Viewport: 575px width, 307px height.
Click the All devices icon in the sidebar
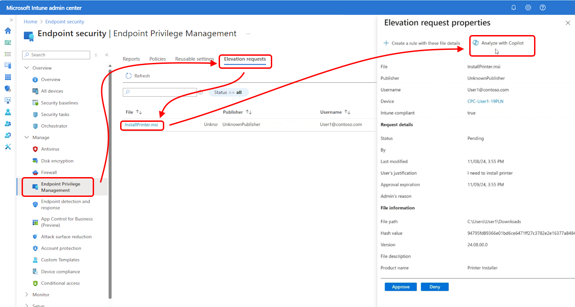36,91
